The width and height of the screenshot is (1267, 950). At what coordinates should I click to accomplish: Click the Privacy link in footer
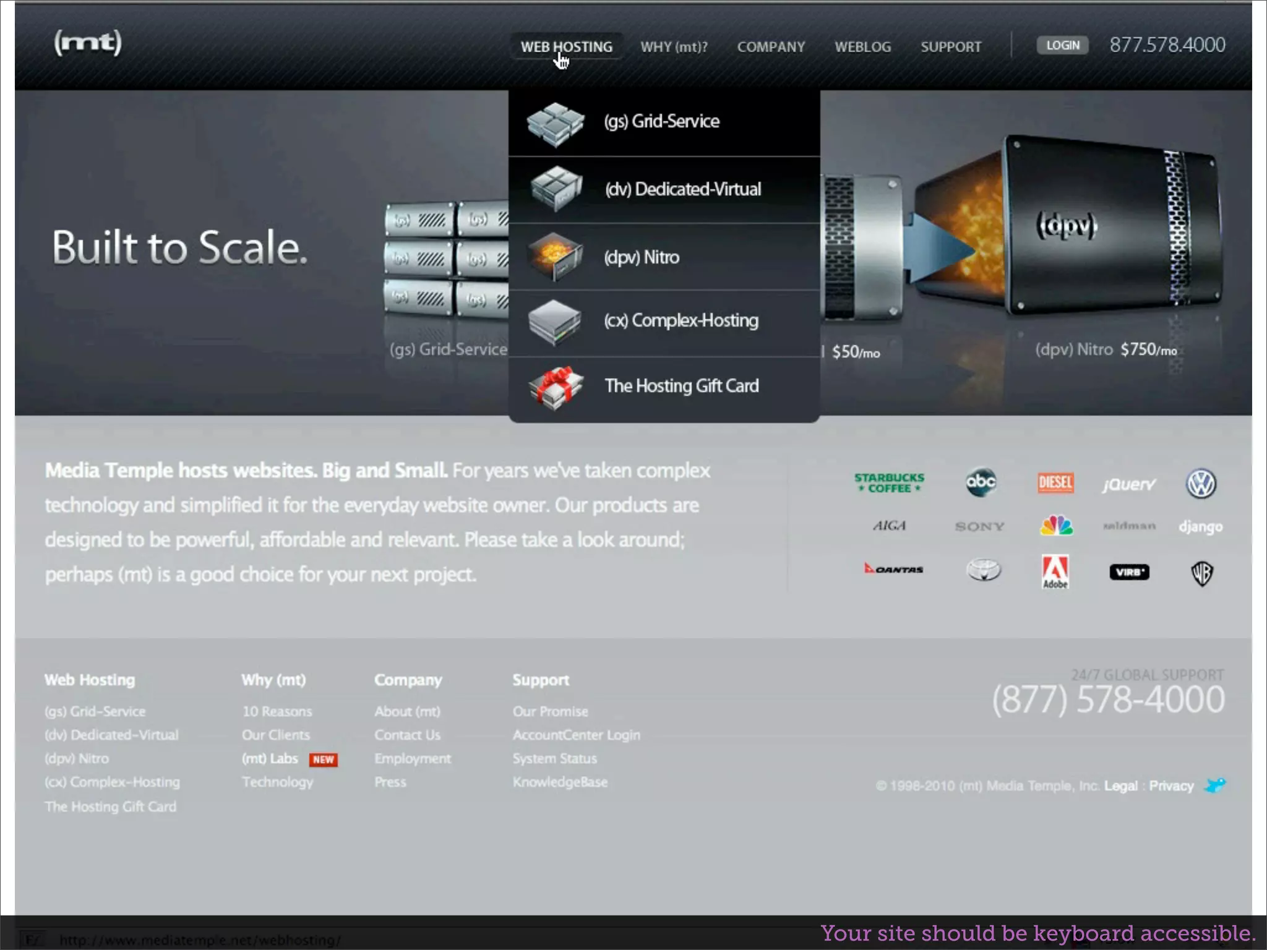(x=1171, y=786)
